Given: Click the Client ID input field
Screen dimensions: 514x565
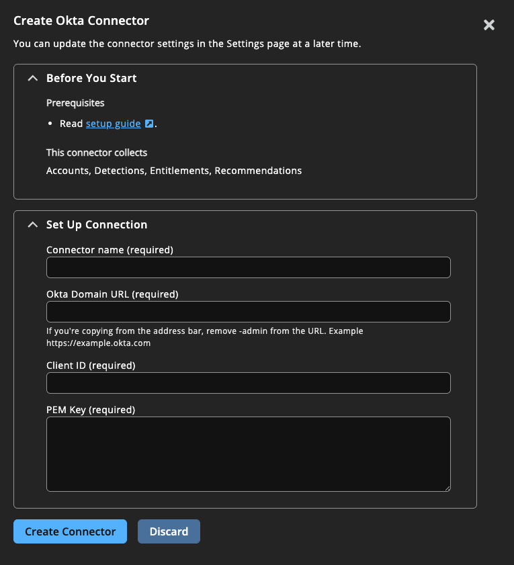Looking at the screenshot, I should (248, 382).
